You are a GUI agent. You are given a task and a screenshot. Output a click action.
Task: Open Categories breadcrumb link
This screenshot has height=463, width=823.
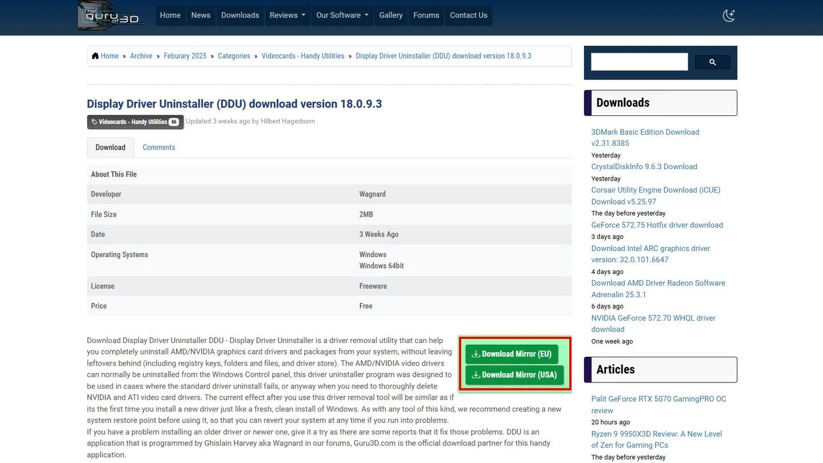coord(234,56)
